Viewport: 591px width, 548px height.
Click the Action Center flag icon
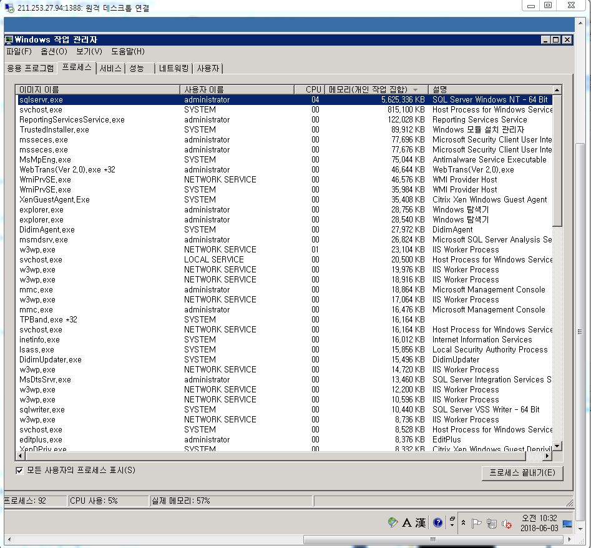tap(477, 523)
